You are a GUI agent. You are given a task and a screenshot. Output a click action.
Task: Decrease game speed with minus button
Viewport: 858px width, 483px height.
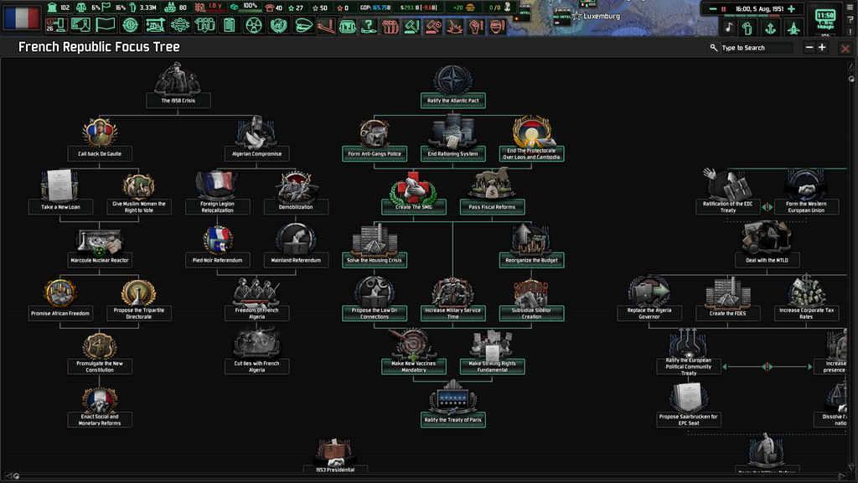(712, 8)
